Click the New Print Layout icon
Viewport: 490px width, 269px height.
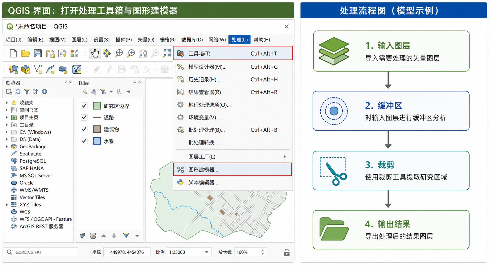50,53
